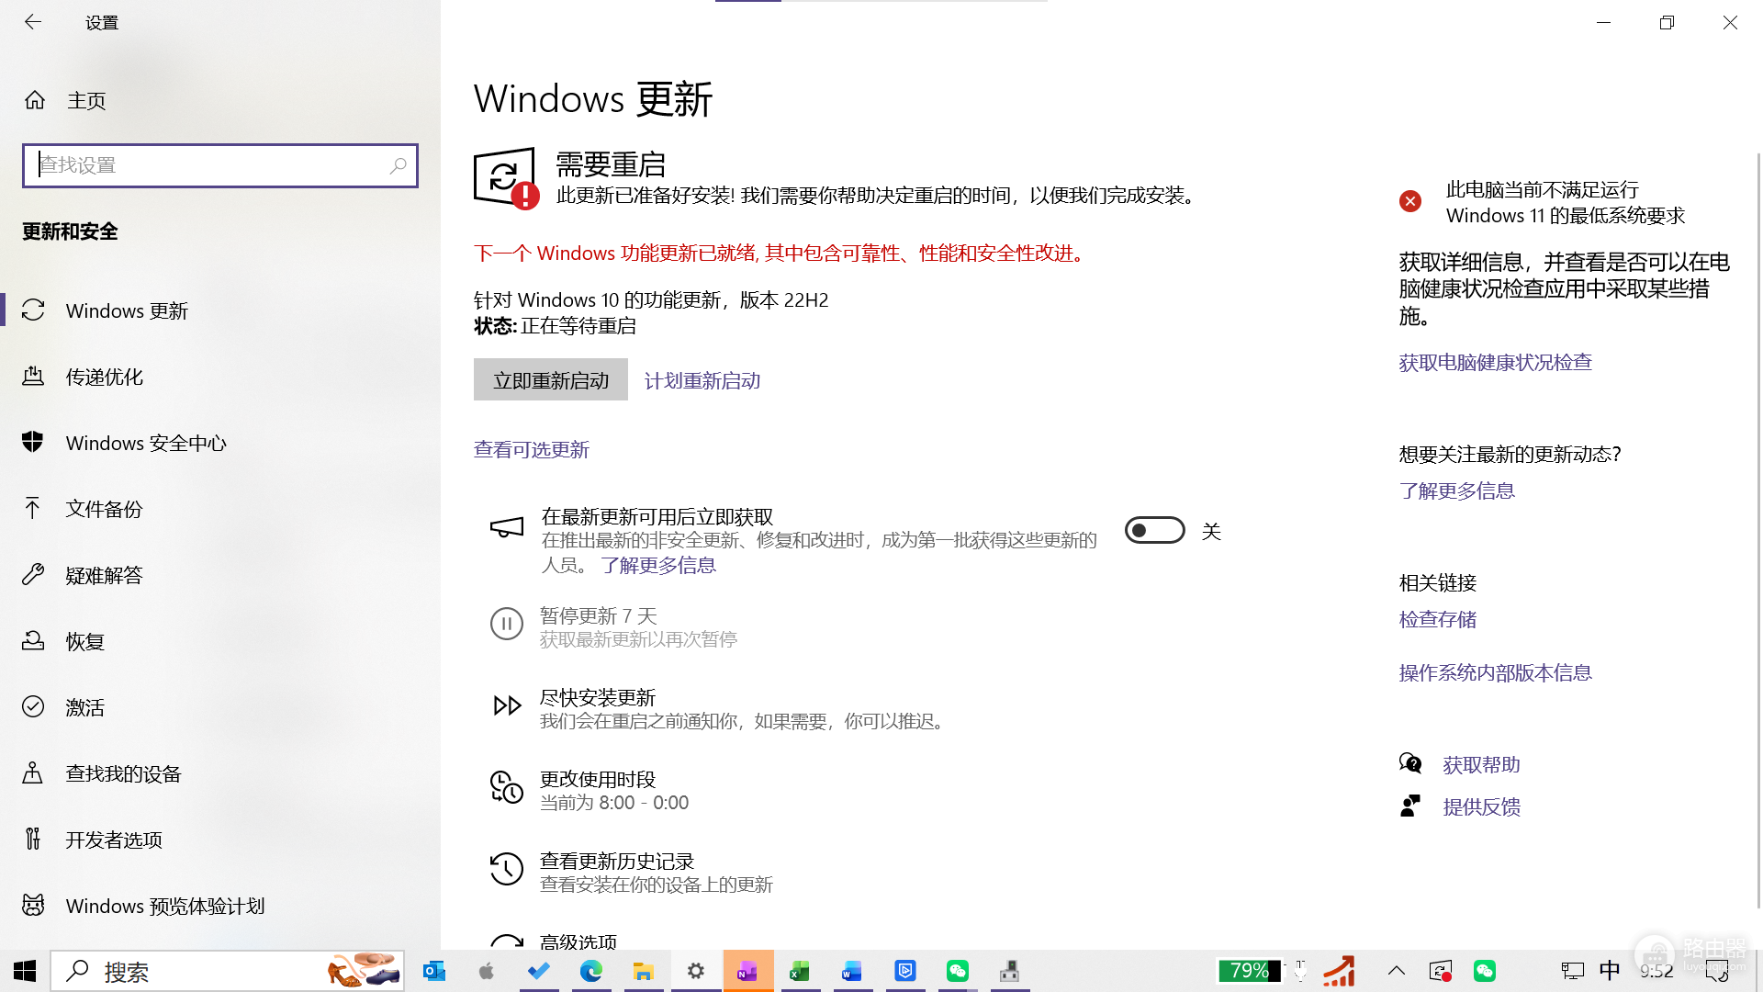Viewport: 1763px width, 992px height.
Task: Open 传递优化 in the sidebar
Action: pyautogui.click(x=220, y=377)
